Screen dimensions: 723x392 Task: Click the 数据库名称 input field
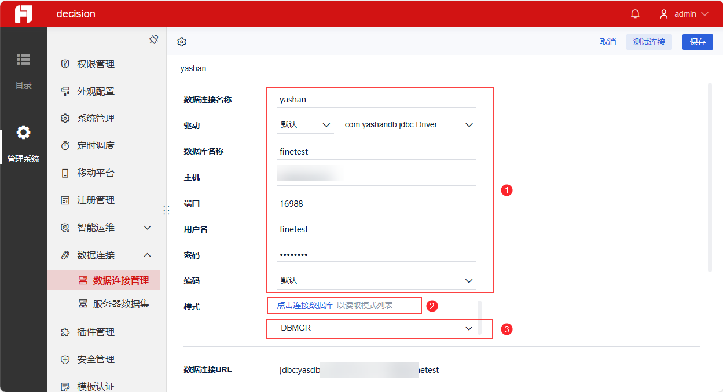pos(376,152)
